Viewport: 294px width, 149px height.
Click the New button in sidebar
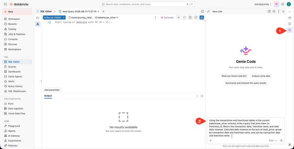(x=17, y=12)
